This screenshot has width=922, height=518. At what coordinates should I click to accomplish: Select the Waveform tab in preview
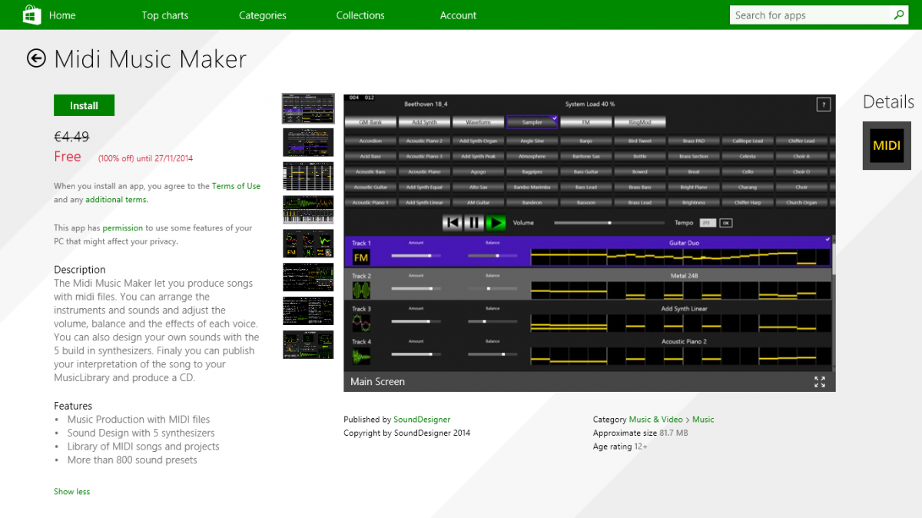tap(478, 122)
